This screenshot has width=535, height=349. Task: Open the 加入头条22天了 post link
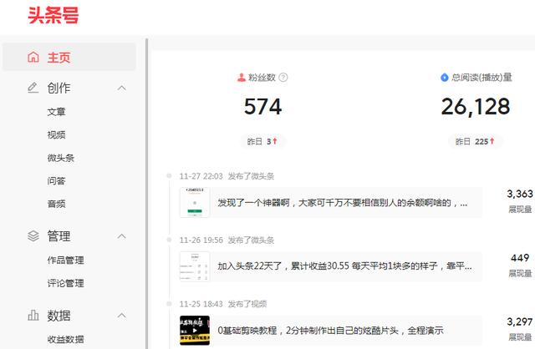[x=344, y=266]
